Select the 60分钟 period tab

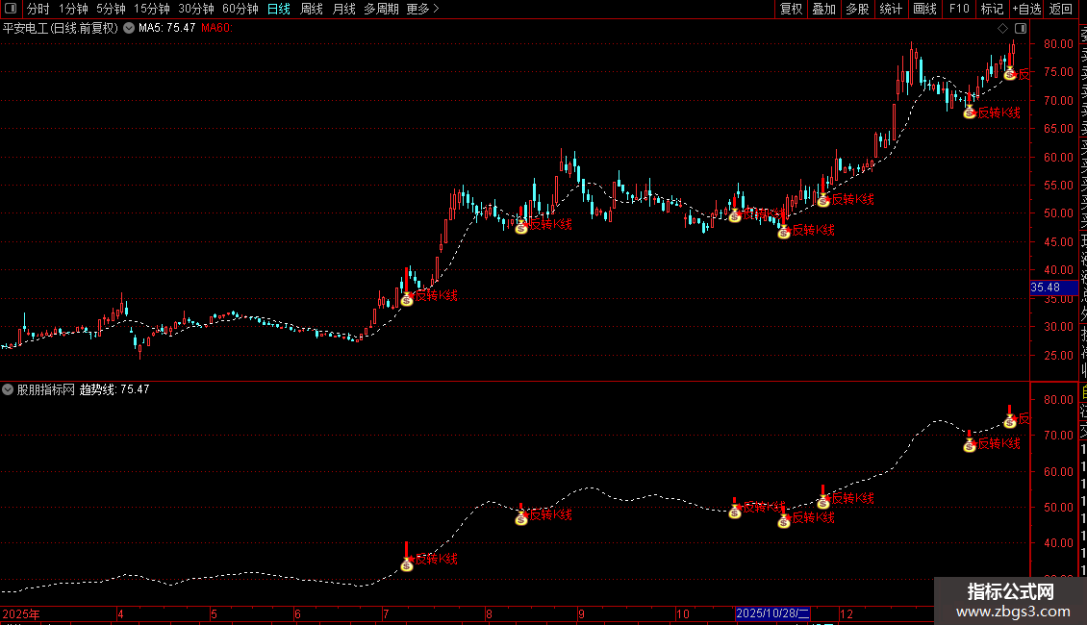240,9
